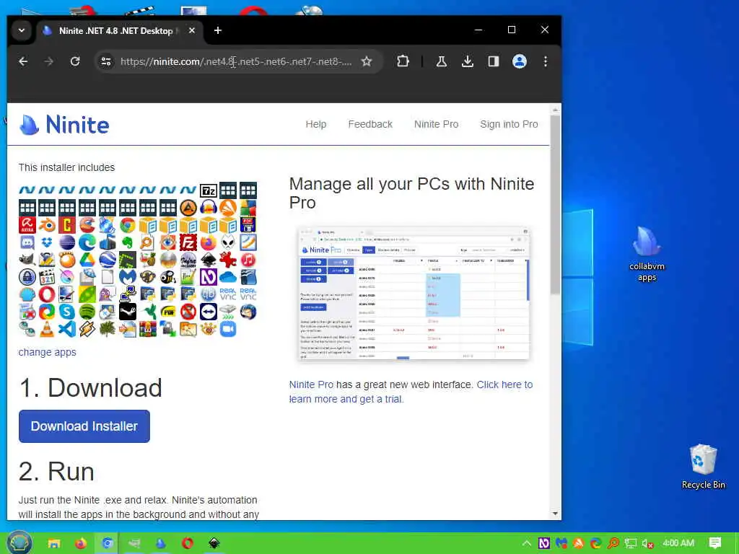Go back with browser back arrow
This screenshot has height=554, width=739.
(x=23, y=62)
